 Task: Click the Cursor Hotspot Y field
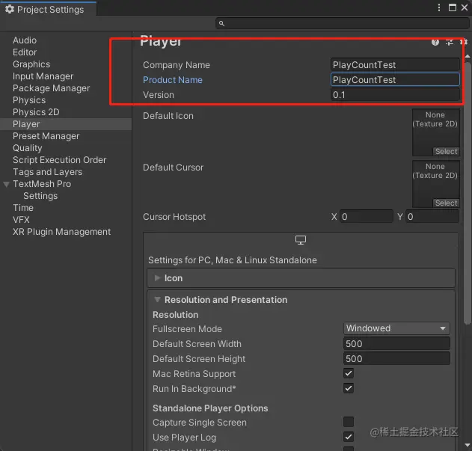pyautogui.click(x=432, y=217)
